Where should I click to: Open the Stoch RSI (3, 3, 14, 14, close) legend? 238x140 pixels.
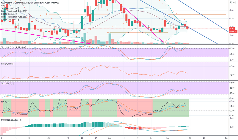[x=14, y=47]
